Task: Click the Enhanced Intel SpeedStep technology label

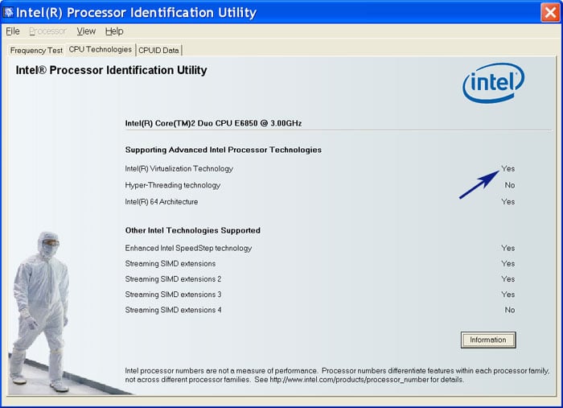Action: pyautogui.click(x=188, y=248)
